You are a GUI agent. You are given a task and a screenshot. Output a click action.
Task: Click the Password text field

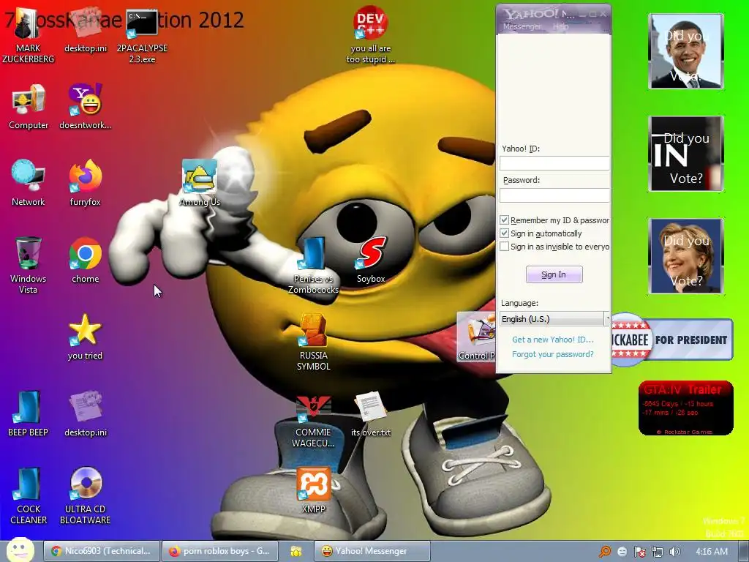point(554,195)
